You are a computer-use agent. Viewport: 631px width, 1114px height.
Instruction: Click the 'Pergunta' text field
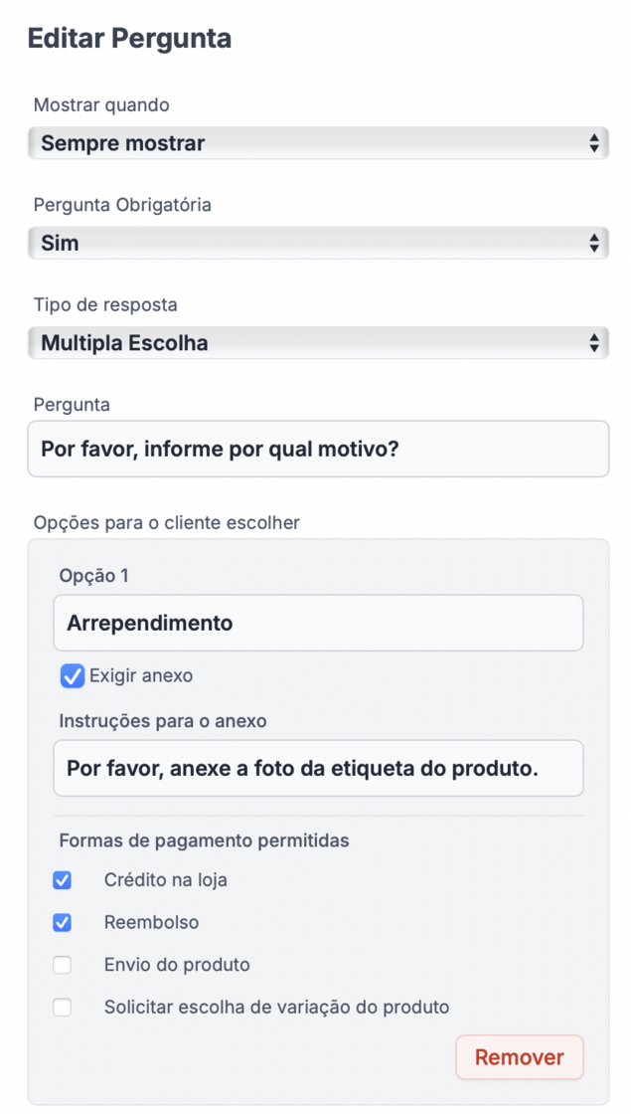click(x=318, y=449)
